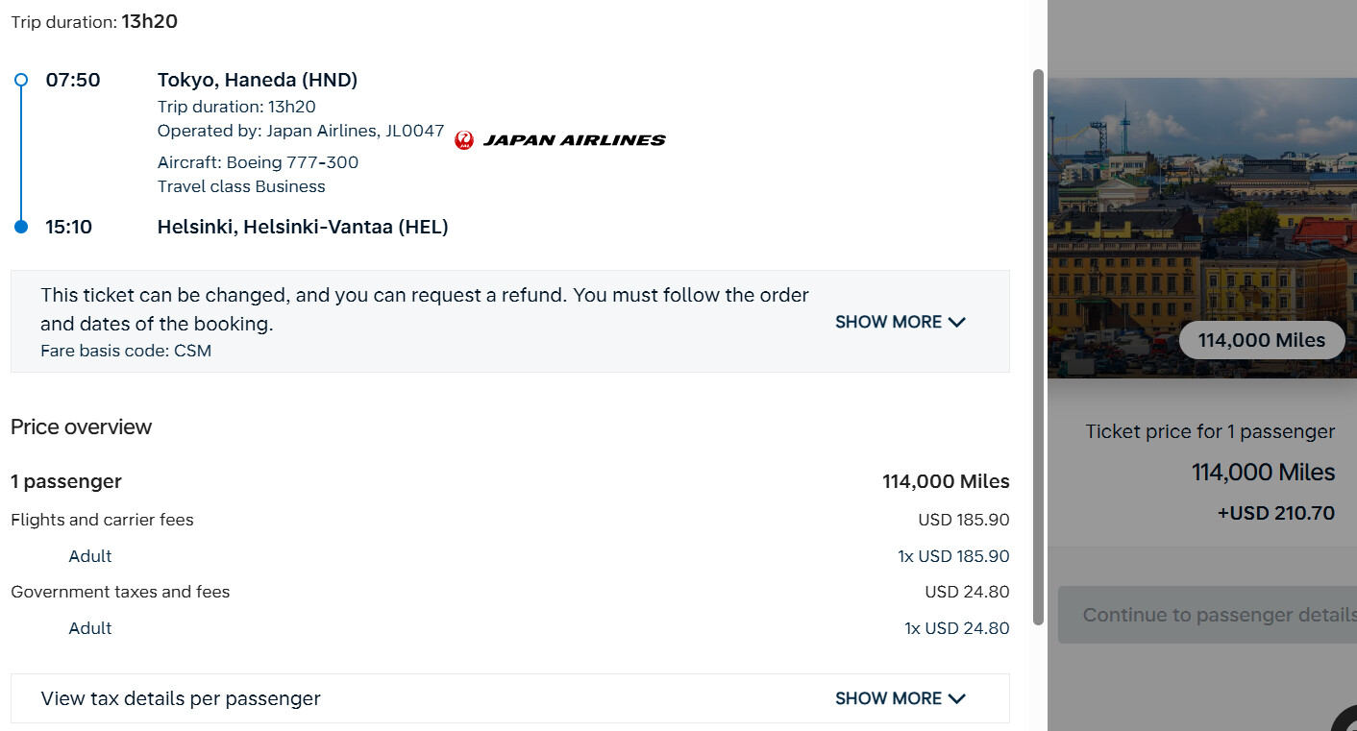
Task: Click SHOW MORE in tax details row
Action: click(x=888, y=698)
